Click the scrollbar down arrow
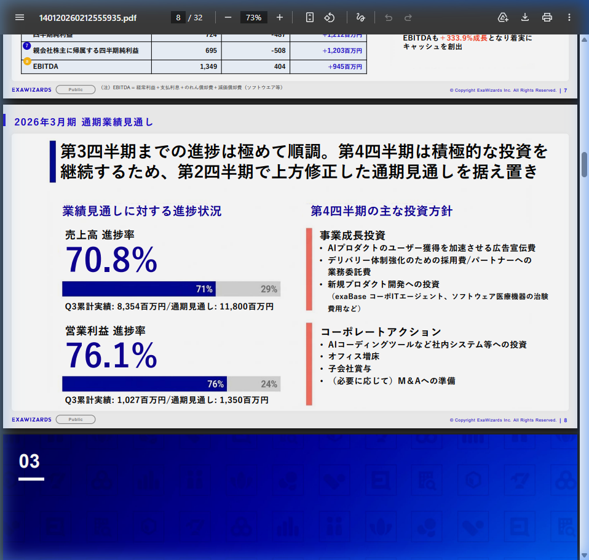Screen dimensions: 589x560 582,553
